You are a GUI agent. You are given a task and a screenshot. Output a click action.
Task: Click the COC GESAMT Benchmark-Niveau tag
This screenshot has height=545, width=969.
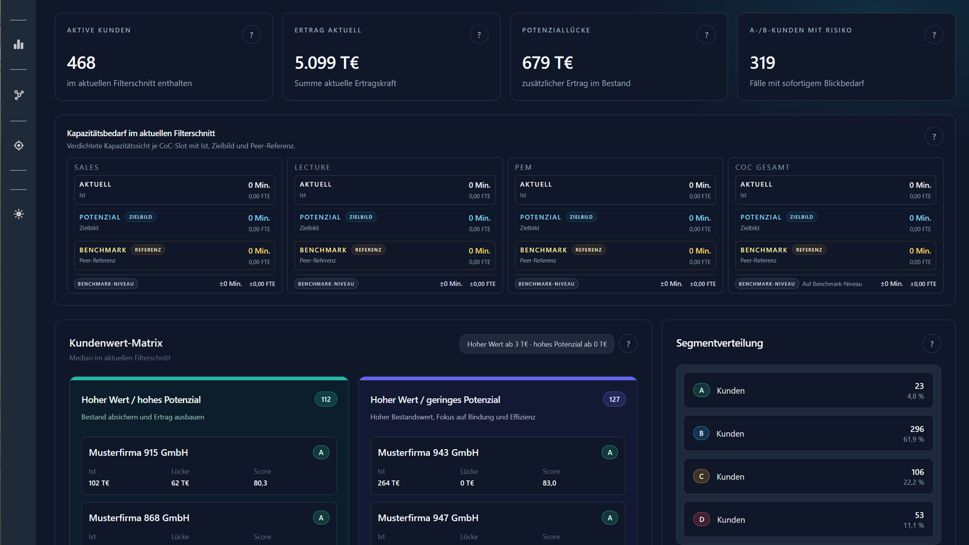pyautogui.click(x=767, y=283)
